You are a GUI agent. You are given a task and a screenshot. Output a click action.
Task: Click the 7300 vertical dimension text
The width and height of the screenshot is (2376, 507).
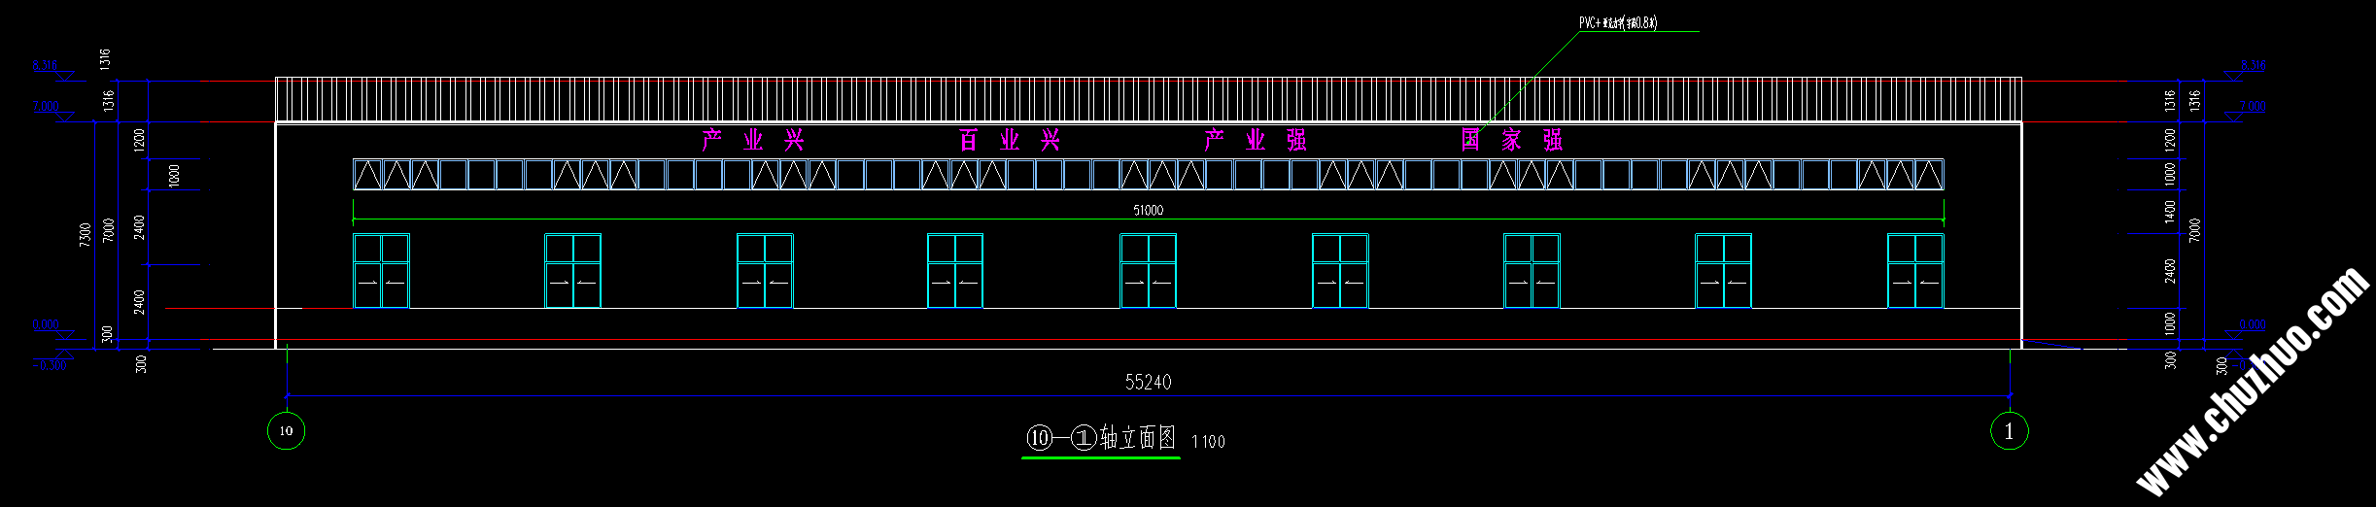(86, 234)
